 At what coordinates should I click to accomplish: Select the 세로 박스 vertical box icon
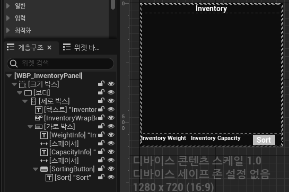(33, 101)
